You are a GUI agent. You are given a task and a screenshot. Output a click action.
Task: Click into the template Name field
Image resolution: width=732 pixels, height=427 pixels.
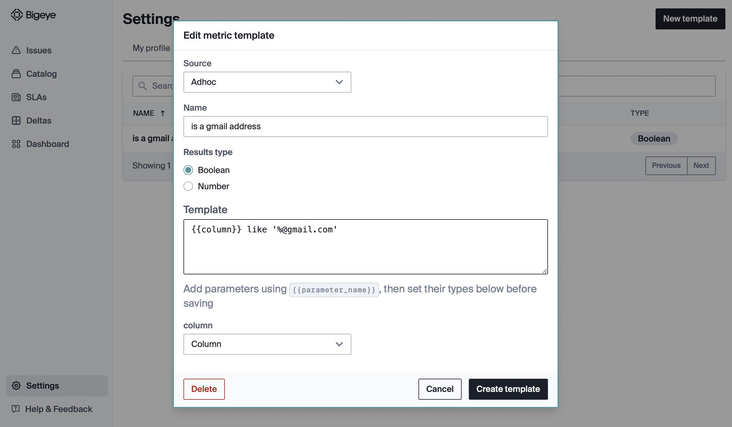point(365,127)
